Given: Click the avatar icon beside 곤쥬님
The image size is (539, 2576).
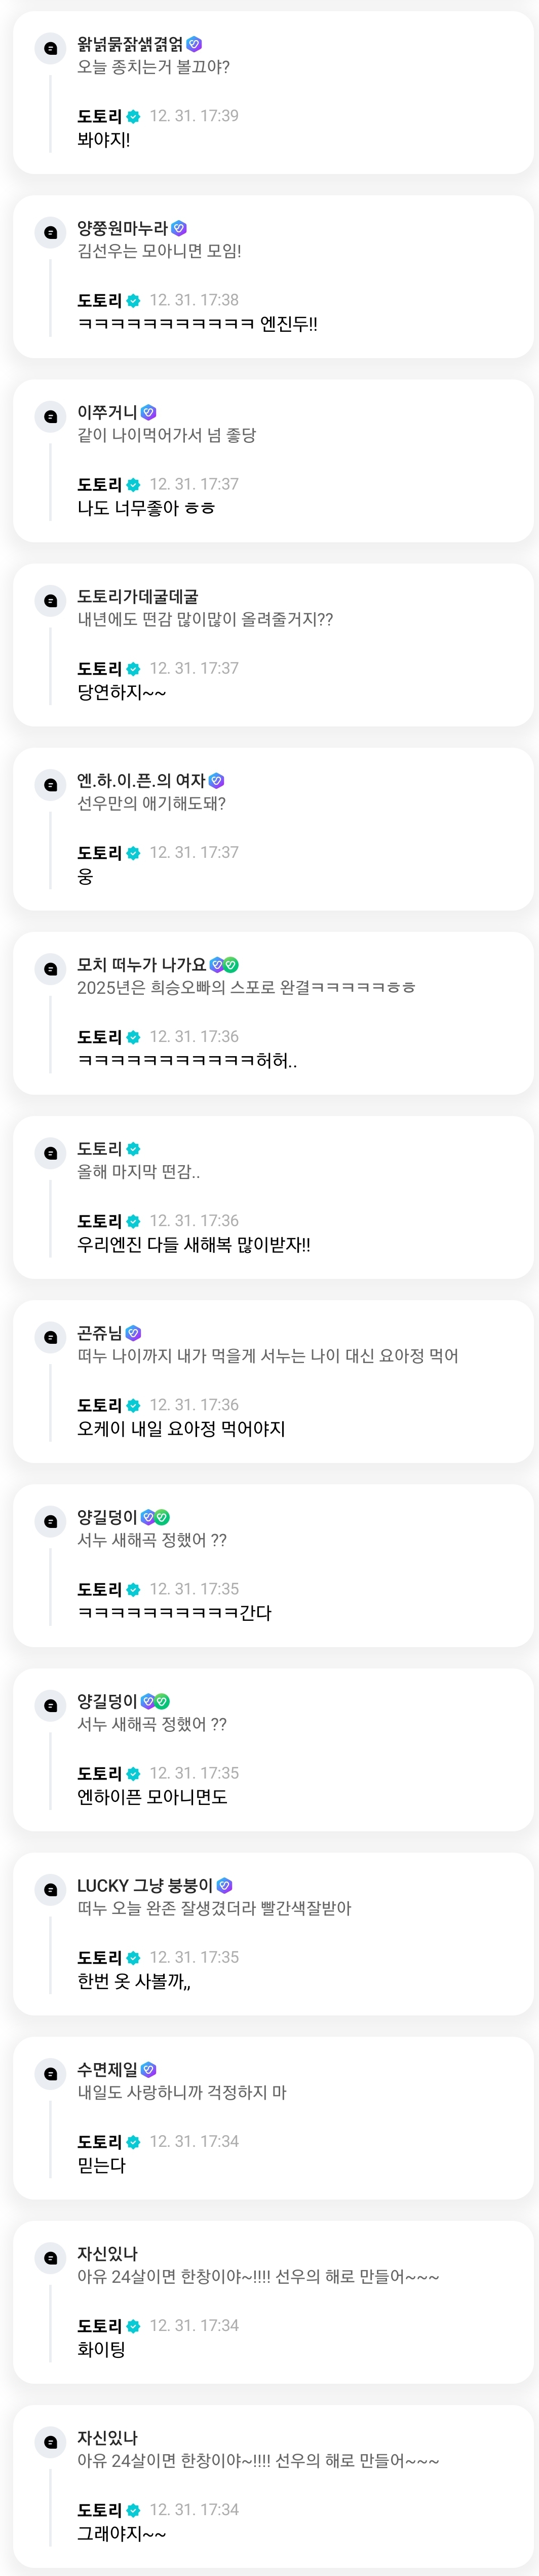Looking at the screenshot, I should pyautogui.click(x=50, y=1337).
